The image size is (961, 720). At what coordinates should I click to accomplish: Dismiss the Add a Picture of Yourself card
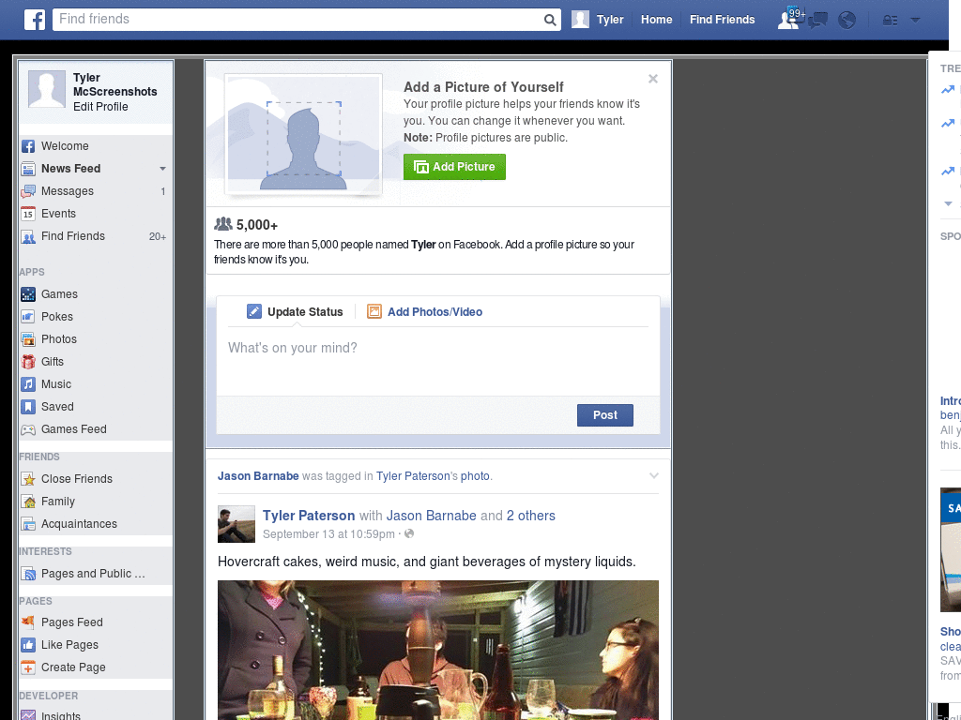click(653, 79)
